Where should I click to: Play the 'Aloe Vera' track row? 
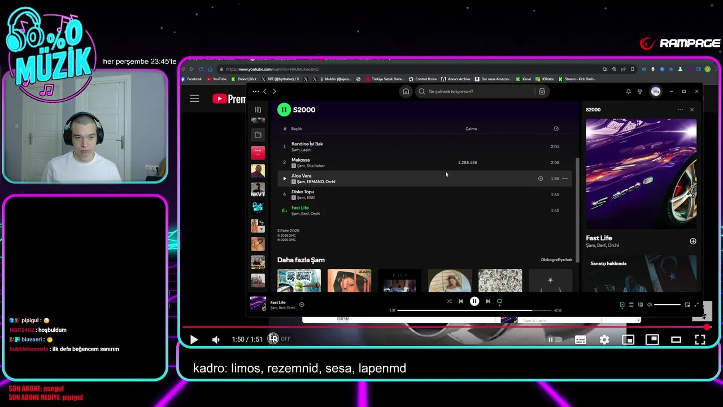pos(285,179)
